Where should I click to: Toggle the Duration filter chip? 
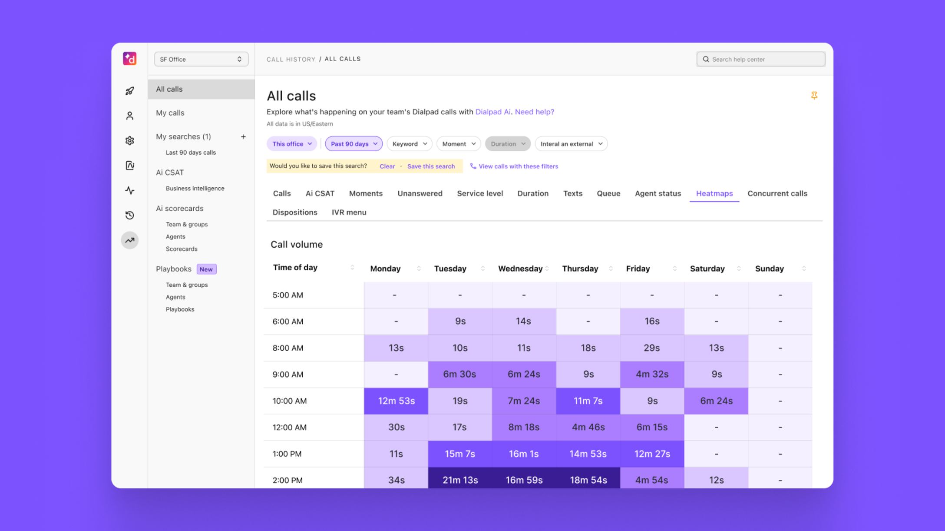tap(507, 143)
